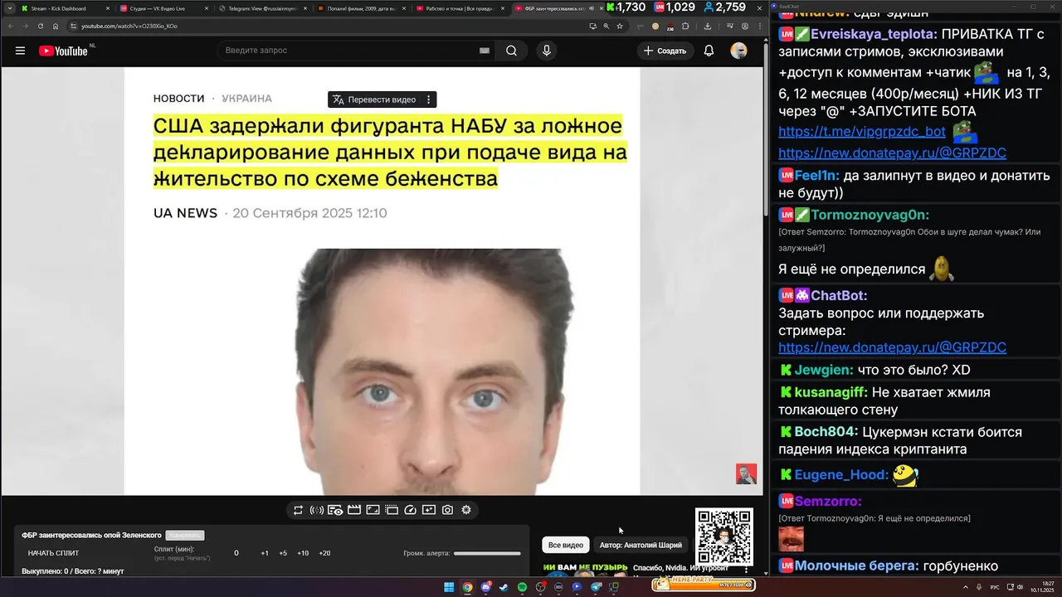The width and height of the screenshot is (1062, 597).
Task: Open YouTube notifications bell
Action: [x=709, y=51]
